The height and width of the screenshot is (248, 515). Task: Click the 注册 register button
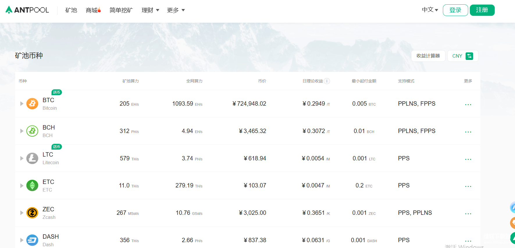(482, 10)
